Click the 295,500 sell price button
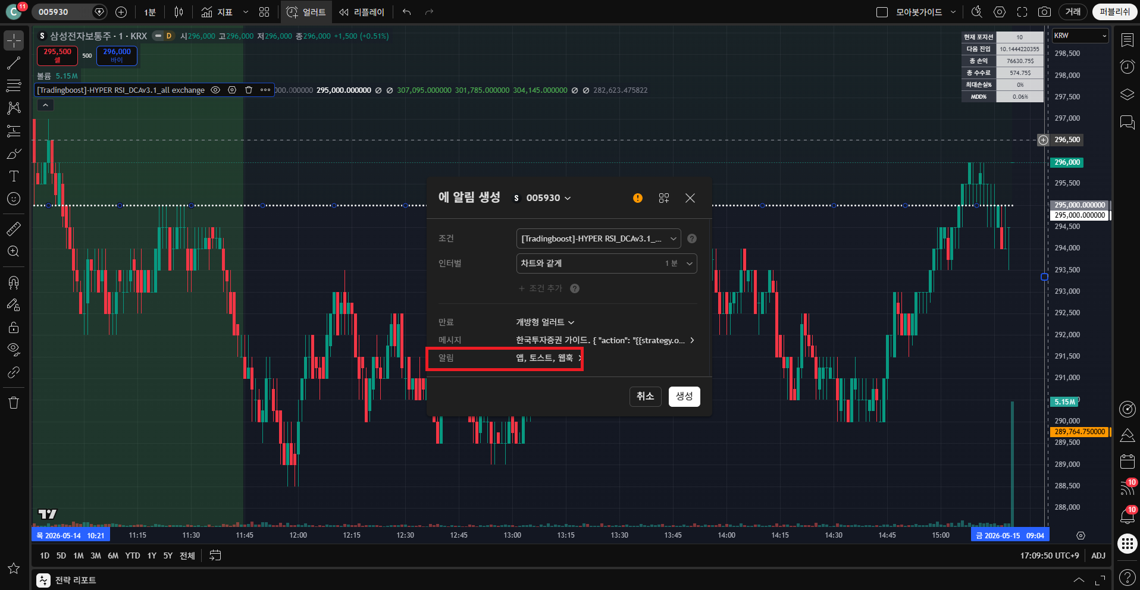This screenshot has height=590, width=1140. (x=57, y=55)
